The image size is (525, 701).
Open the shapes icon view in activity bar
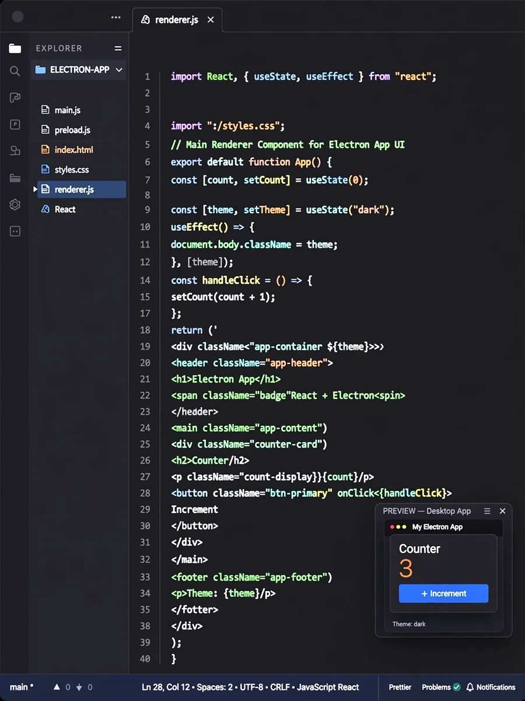[x=15, y=151]
